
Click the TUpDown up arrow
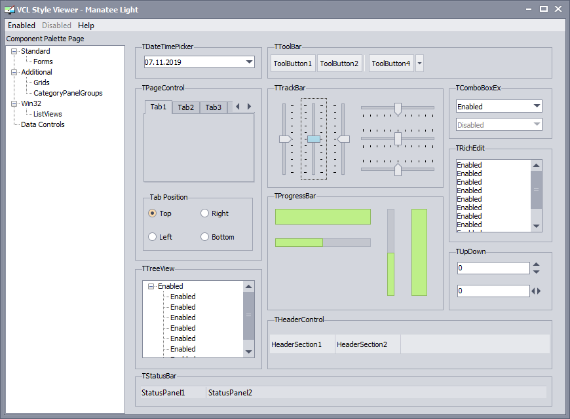tap(536, 265)
